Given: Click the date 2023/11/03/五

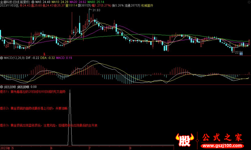Looking at the screenshot, I should point(9,6).
